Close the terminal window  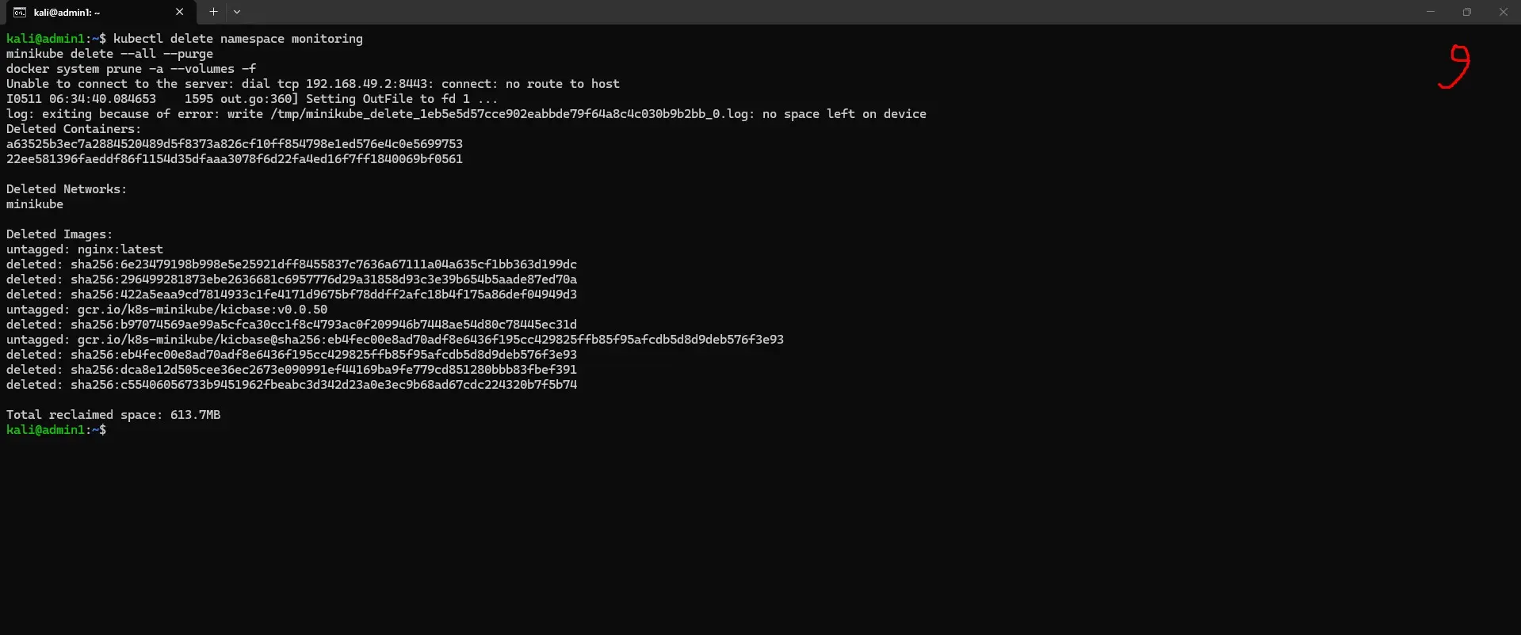point(1503,12)
